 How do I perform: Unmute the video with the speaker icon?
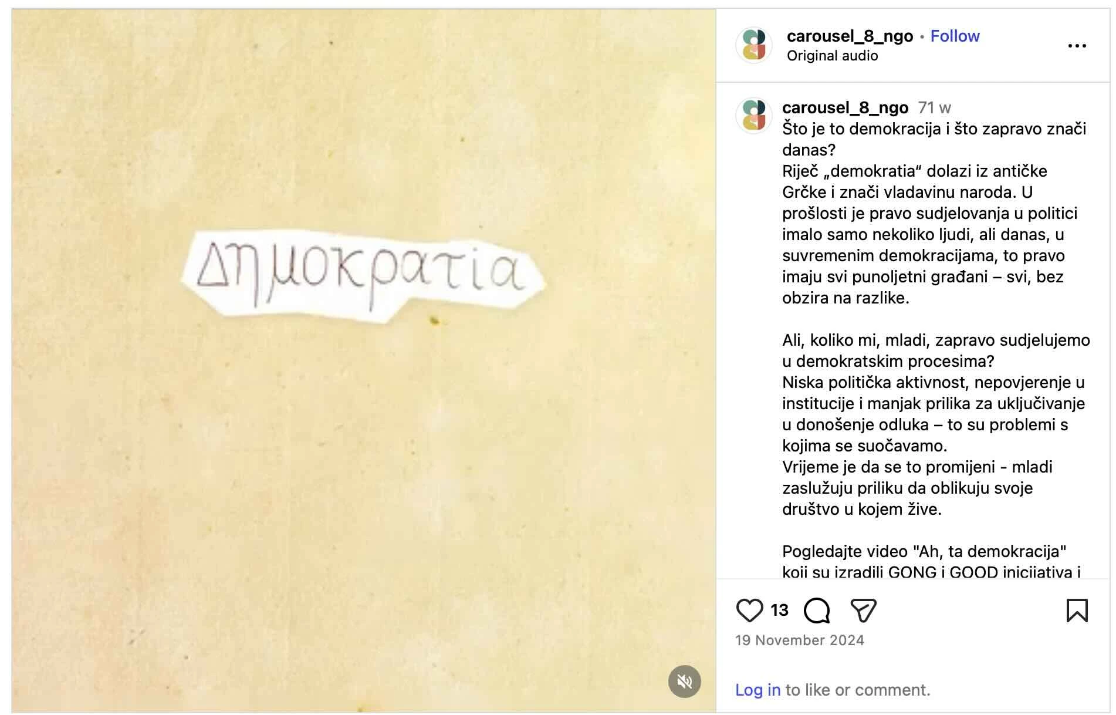(684, 682)
